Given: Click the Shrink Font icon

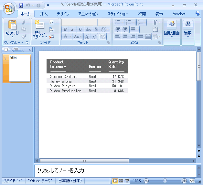Looking at the screenshot, I should (94, 37).
